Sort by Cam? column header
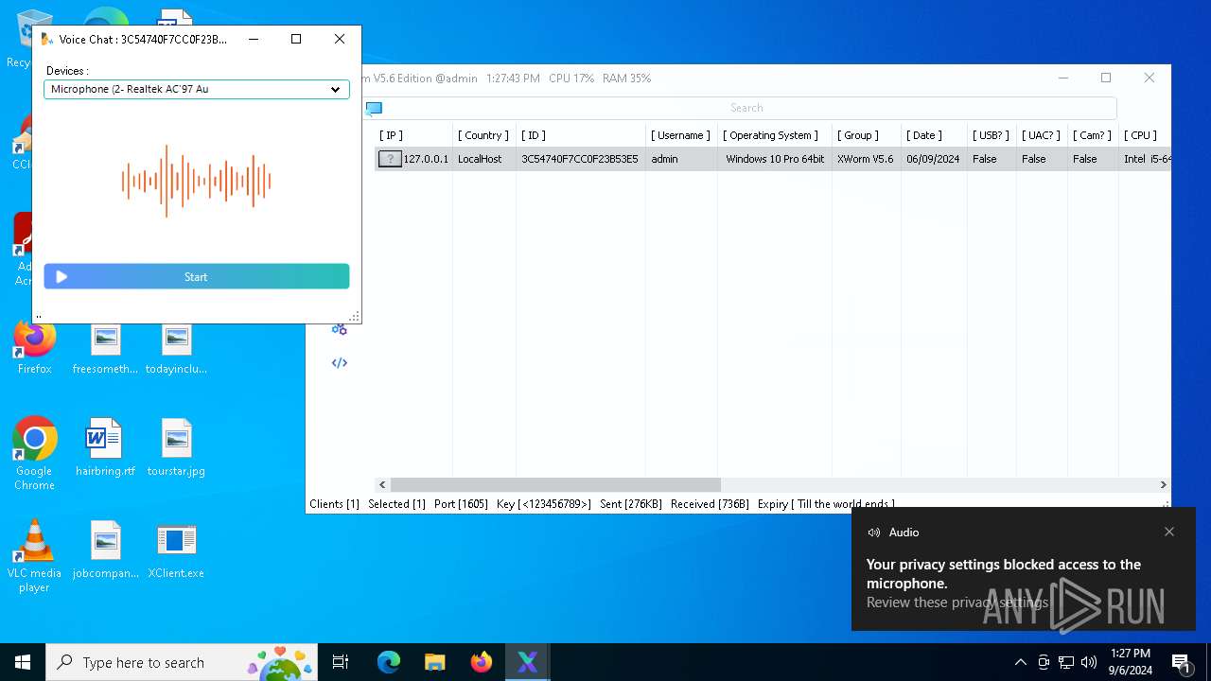 click(1092, 135)
